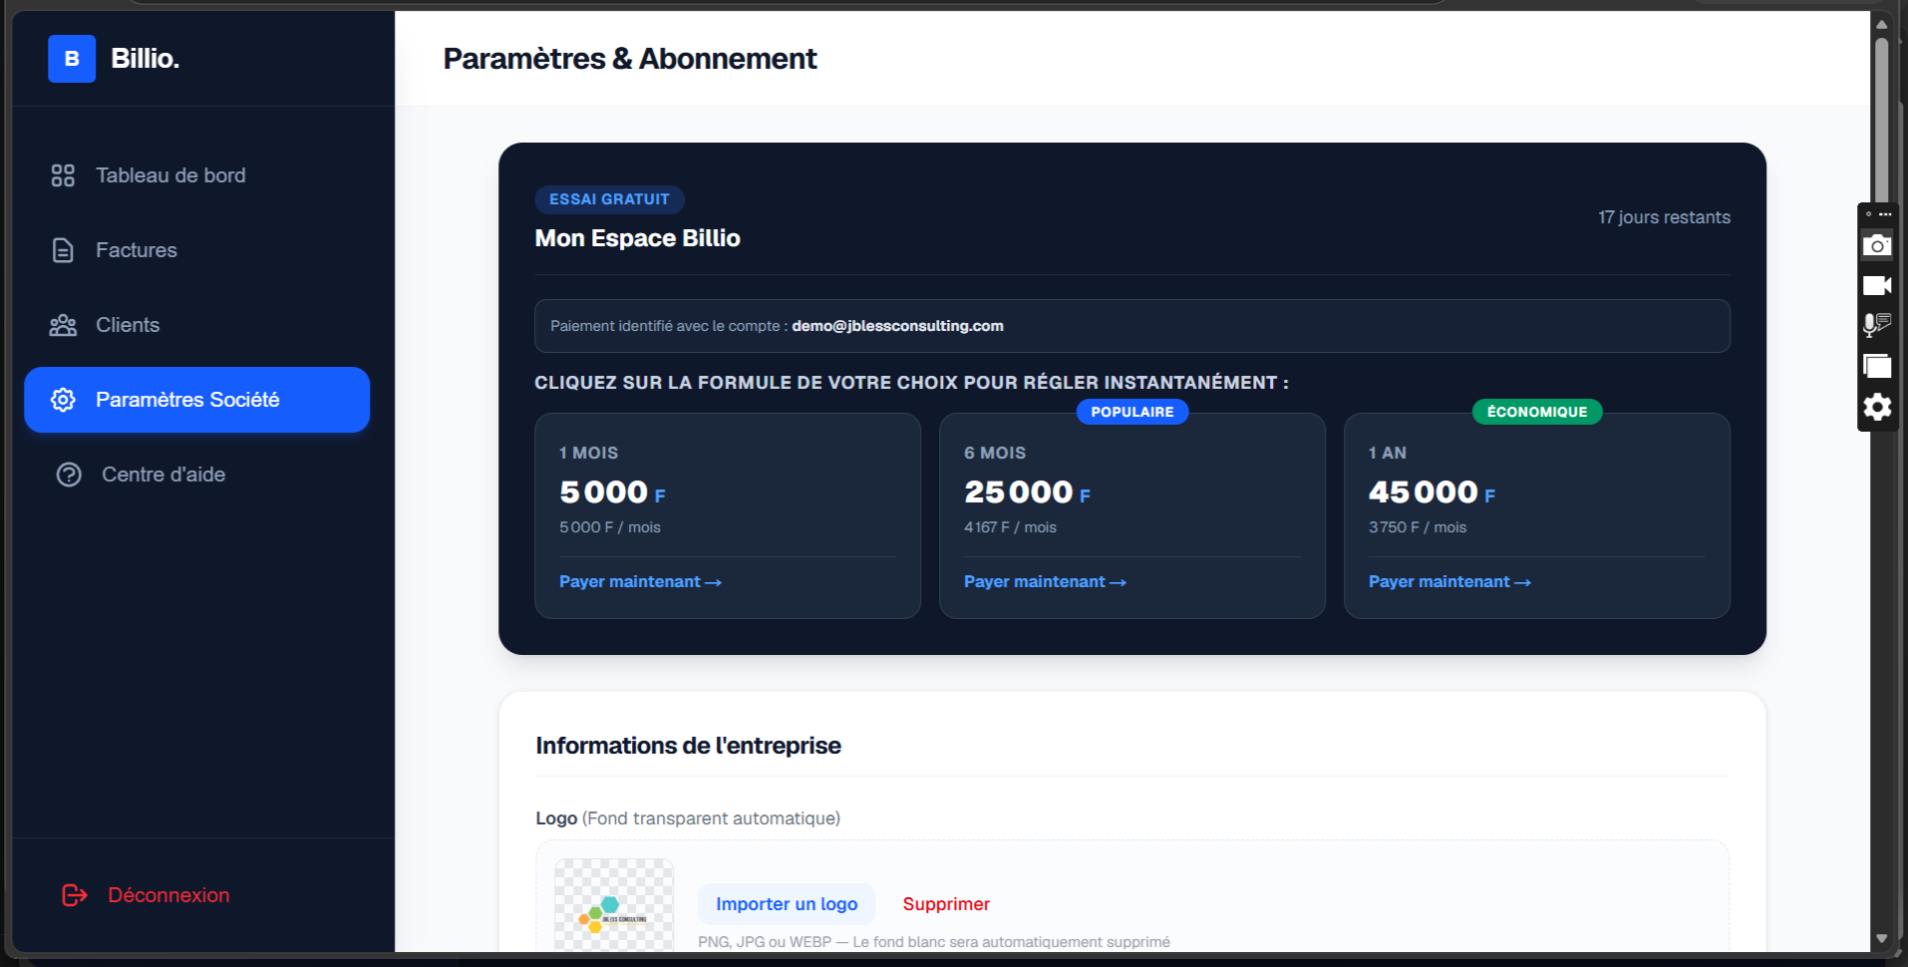Choose Payer maintenant for the 6 Mois plan

point(1045,582)
